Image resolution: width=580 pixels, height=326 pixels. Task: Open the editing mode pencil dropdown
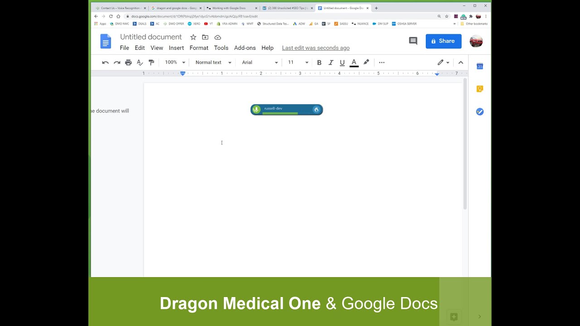coord(443,62)
